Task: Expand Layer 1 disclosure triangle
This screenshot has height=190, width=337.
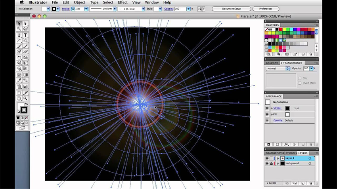Action: click(x=278, y=158)
